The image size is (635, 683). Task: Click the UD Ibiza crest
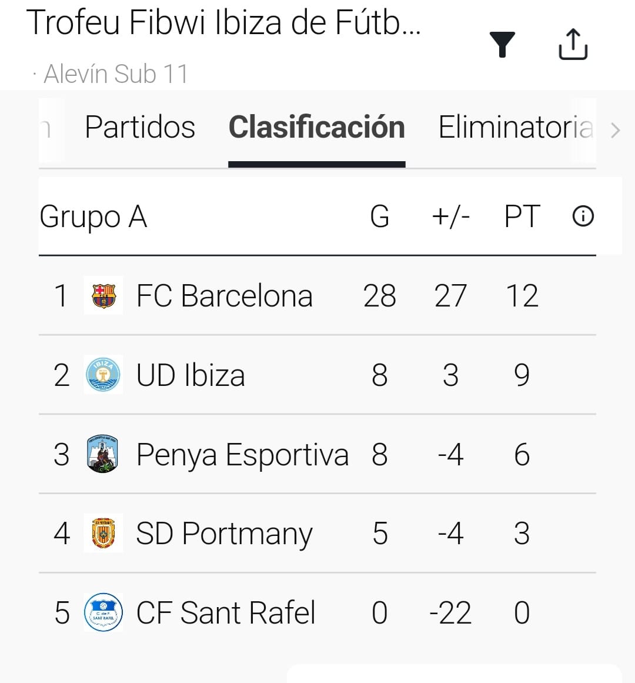point(103,375)
